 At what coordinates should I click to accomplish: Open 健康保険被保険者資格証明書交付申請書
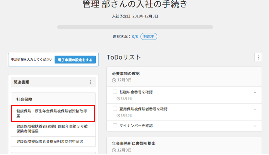[x=50, y=141]
